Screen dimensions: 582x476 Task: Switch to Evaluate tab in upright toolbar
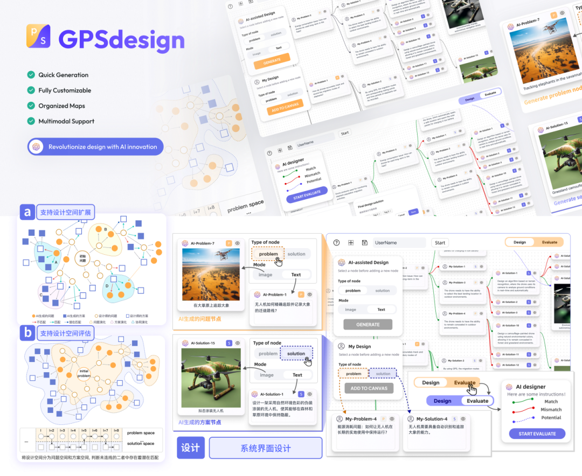(x=549, y=242)
